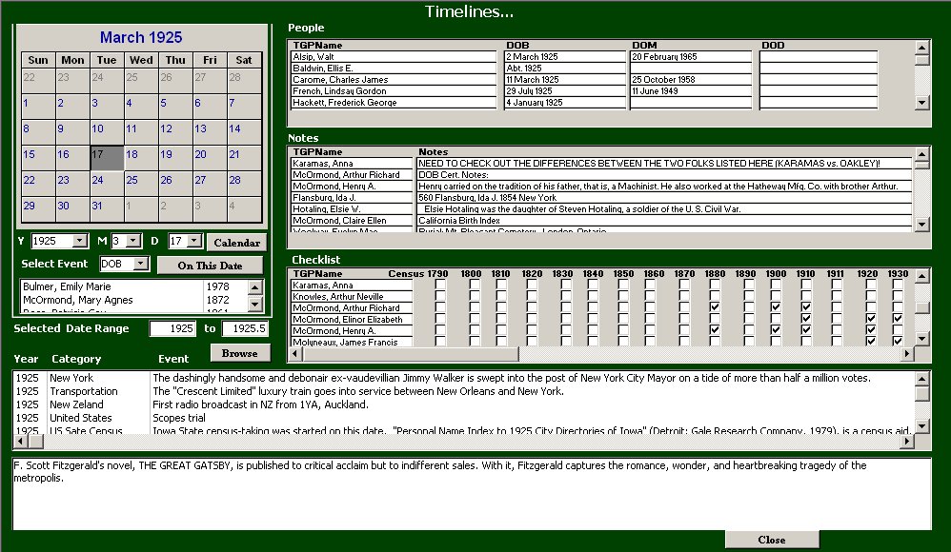Select Hotaling, Elsie W. in Notes list

tap(352, 209)
